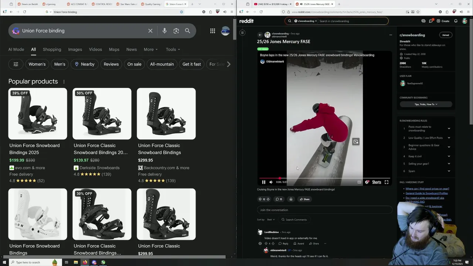The height and width of the screenshot is (266, 473).
Task: Upvote LordBledisloe's comment
Action: (x=266, y=243)
